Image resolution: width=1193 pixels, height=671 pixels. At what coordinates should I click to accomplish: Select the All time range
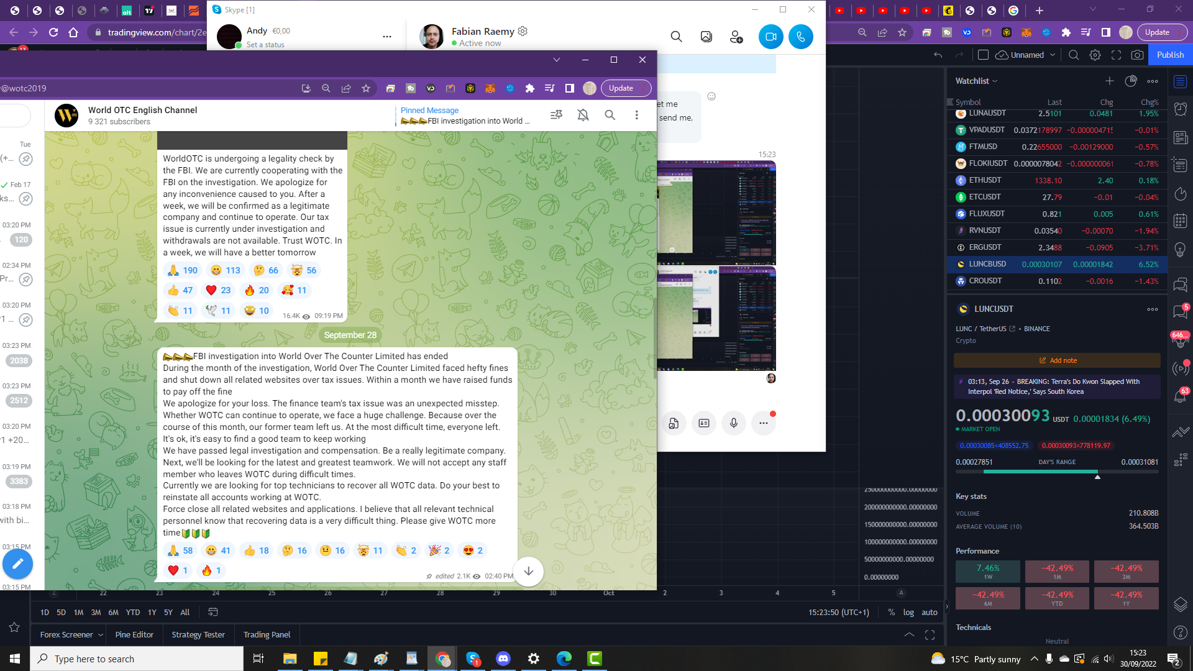(185, 612)
